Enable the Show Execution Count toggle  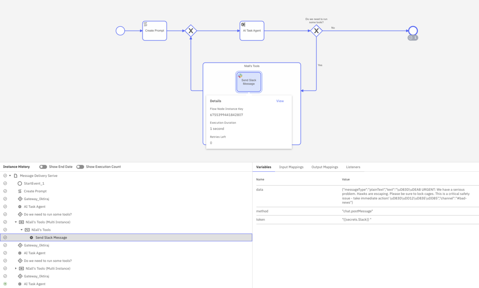pos(80,167)
